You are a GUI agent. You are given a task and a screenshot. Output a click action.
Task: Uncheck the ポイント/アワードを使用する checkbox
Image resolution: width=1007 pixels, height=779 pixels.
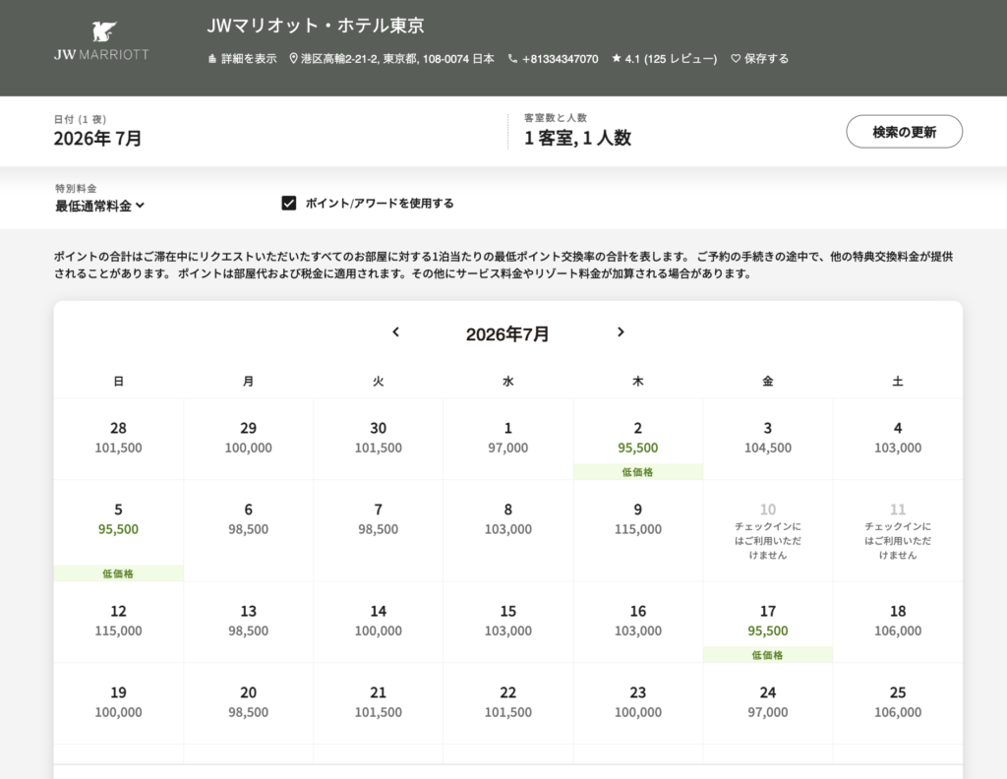tap(289, 204)
